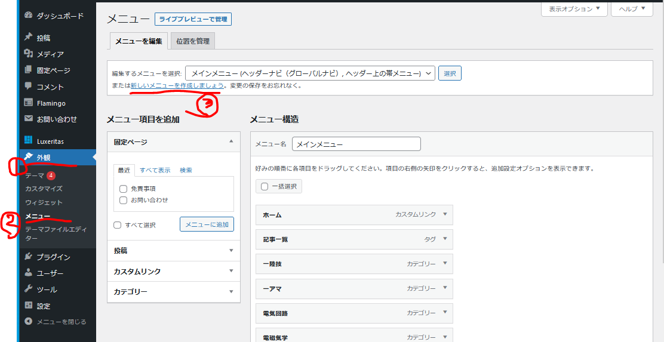Click the envelope icon for Contact
The image size is (664, 342).
click(28, 119)
